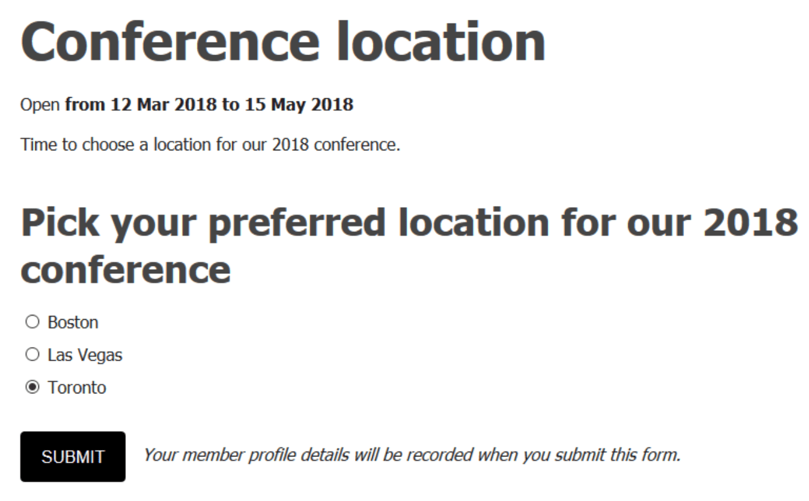Click the italic member profile notice

(412, 456)
